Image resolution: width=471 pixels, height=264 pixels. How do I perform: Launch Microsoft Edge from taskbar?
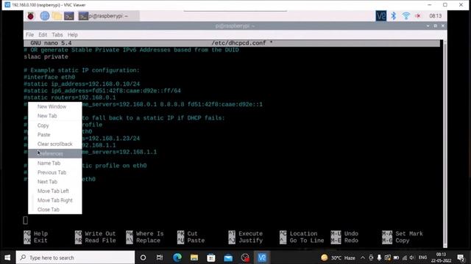point(177,257)
